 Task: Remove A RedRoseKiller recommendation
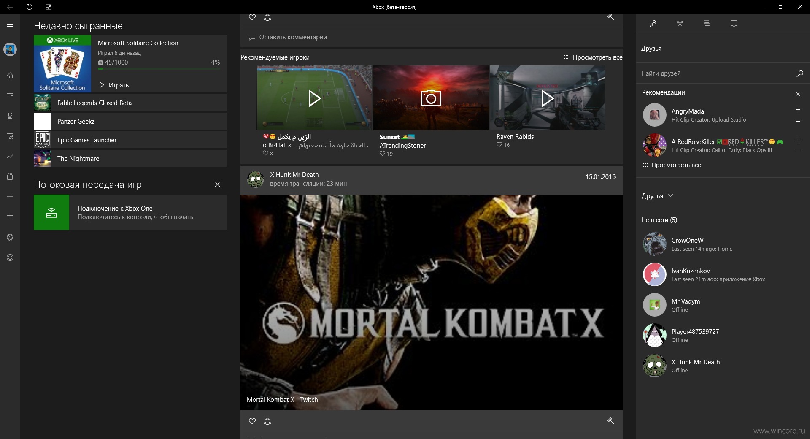tap(798, 152)
